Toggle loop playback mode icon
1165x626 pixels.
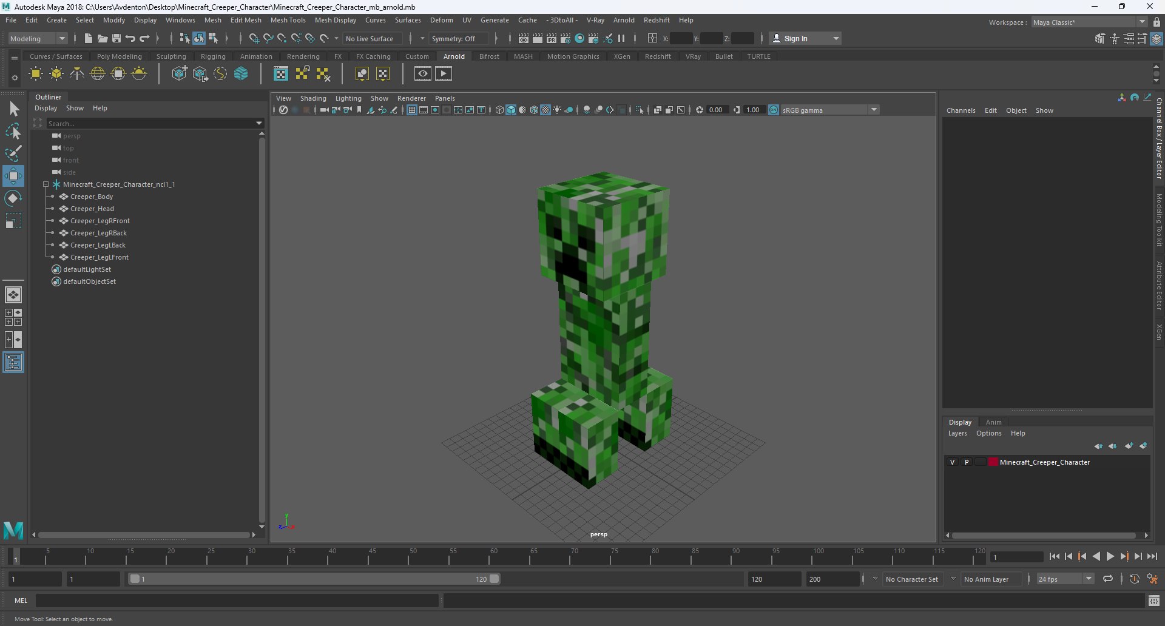(1108, 579)
